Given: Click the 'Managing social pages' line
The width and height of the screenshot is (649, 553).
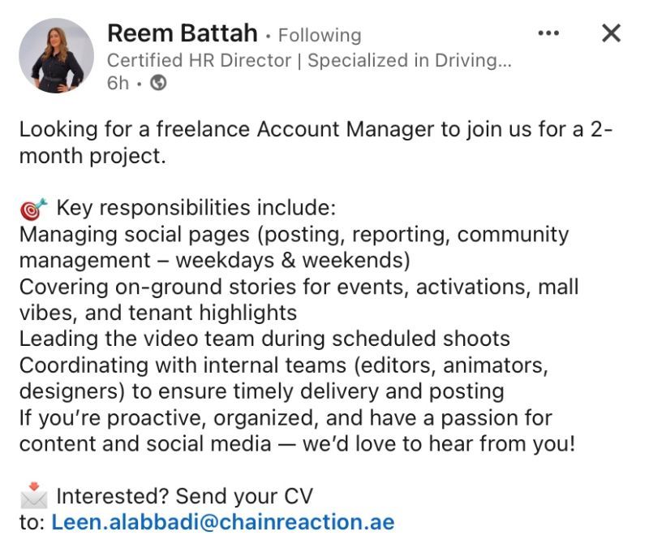Looking at the screenshot, I should [294, 235].
